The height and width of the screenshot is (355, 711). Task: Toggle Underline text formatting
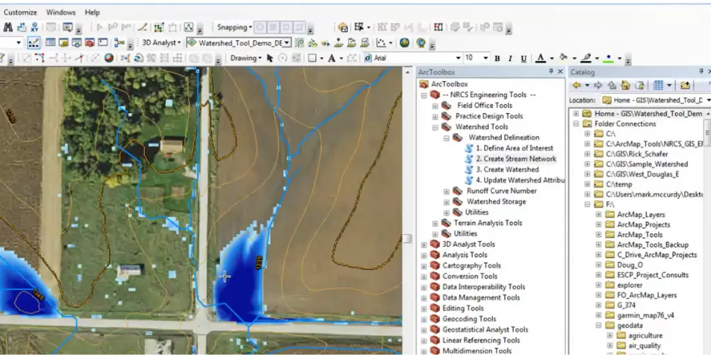click(x=522, y=58)
